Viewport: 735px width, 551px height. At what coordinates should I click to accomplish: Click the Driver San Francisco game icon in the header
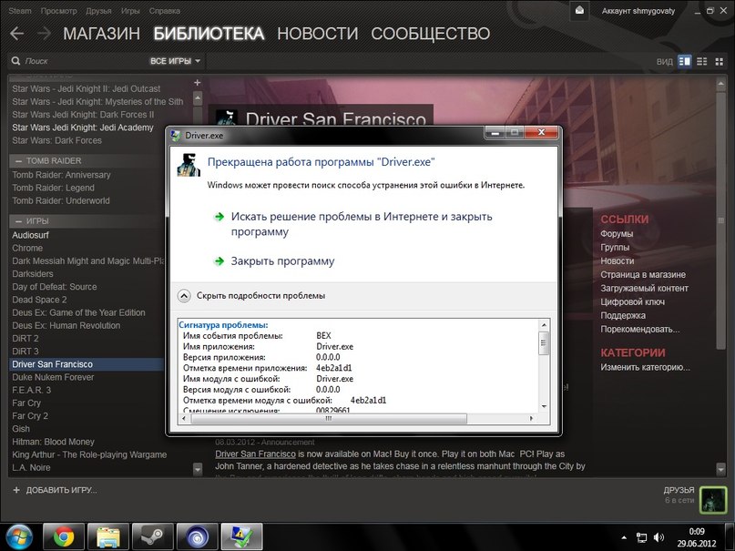coord(227,117)
